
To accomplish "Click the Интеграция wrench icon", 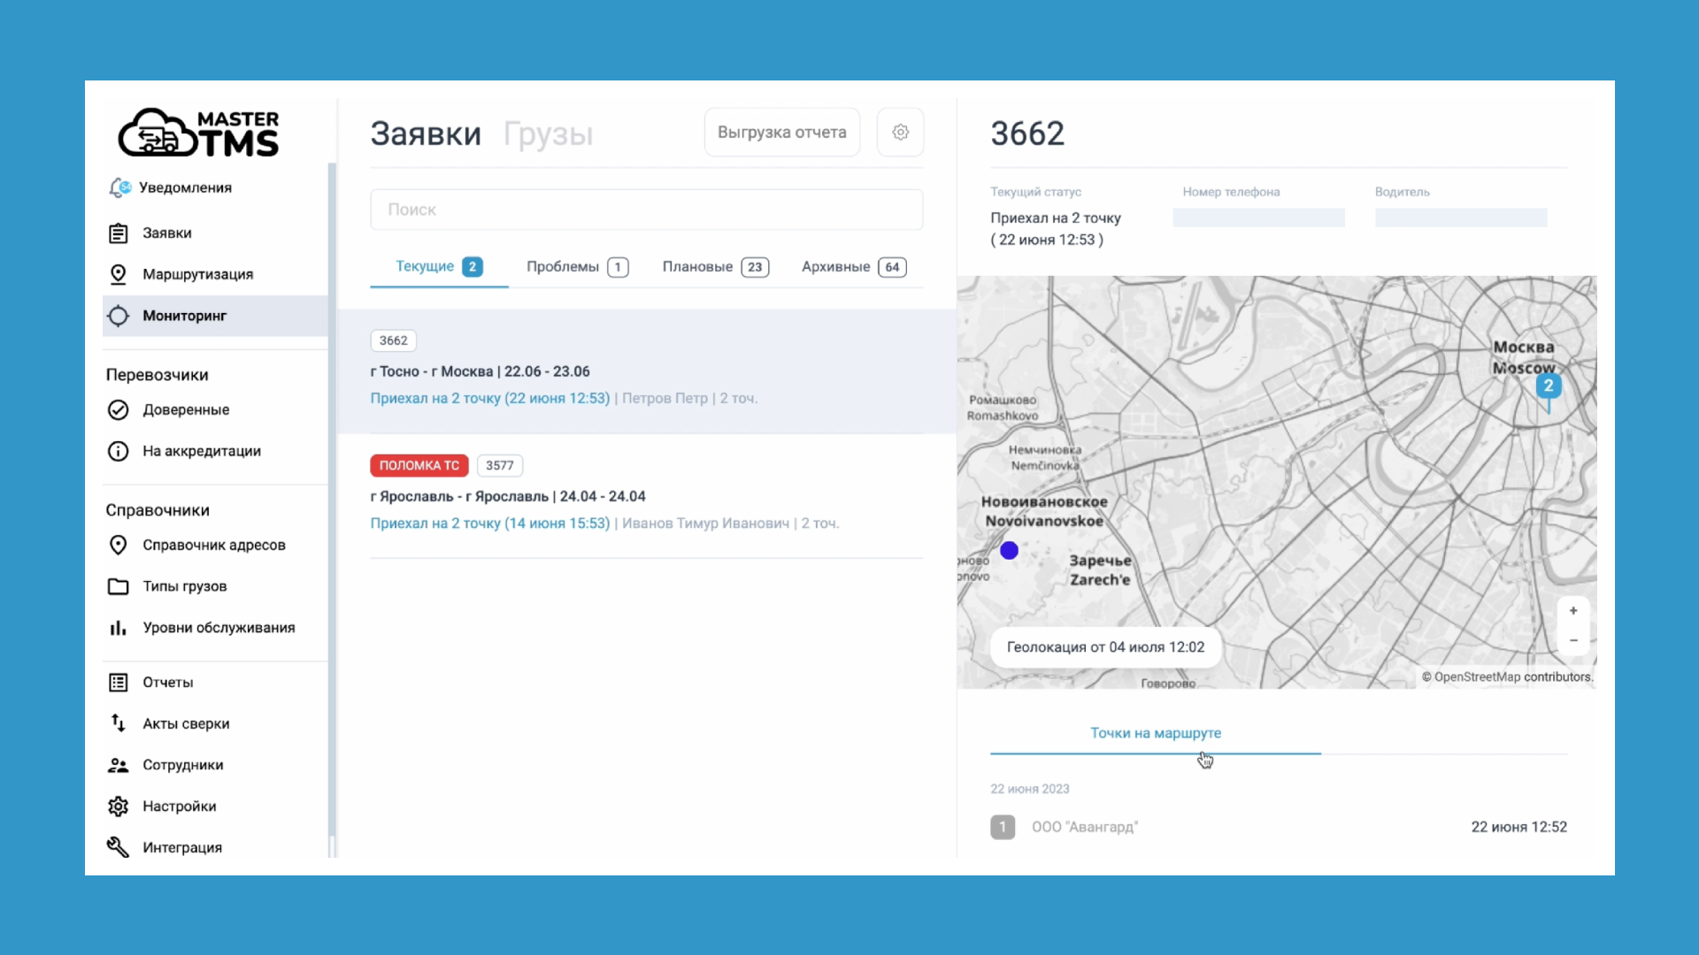I will click(x=118, y=847).
